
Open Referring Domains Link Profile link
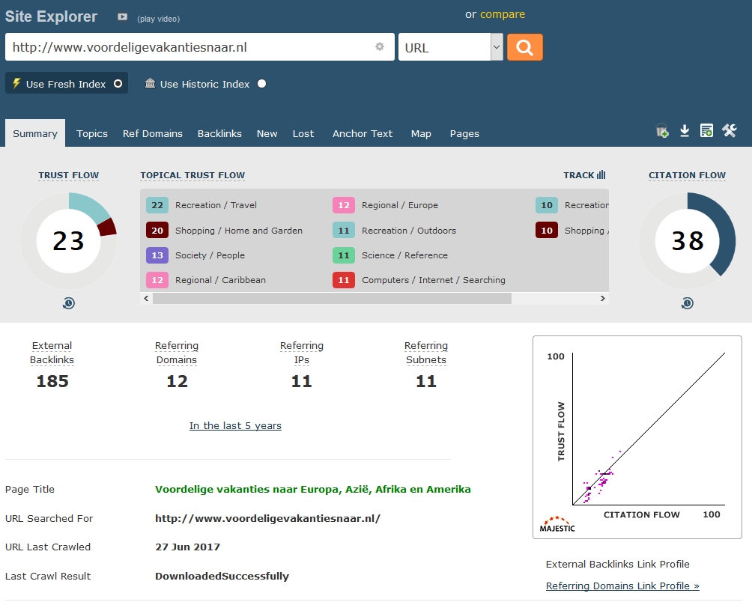click(622, 586)
